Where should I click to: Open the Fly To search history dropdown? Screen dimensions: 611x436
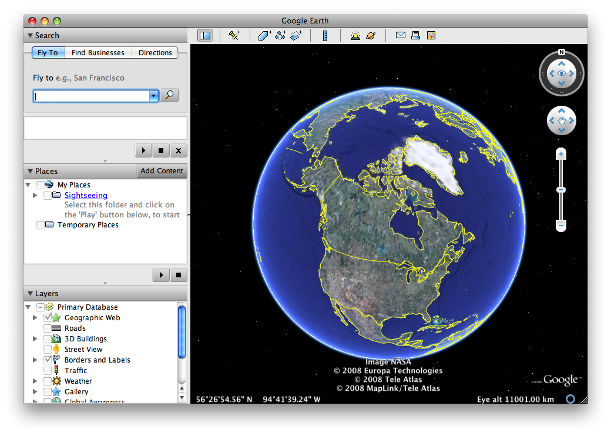click(154, 96)
